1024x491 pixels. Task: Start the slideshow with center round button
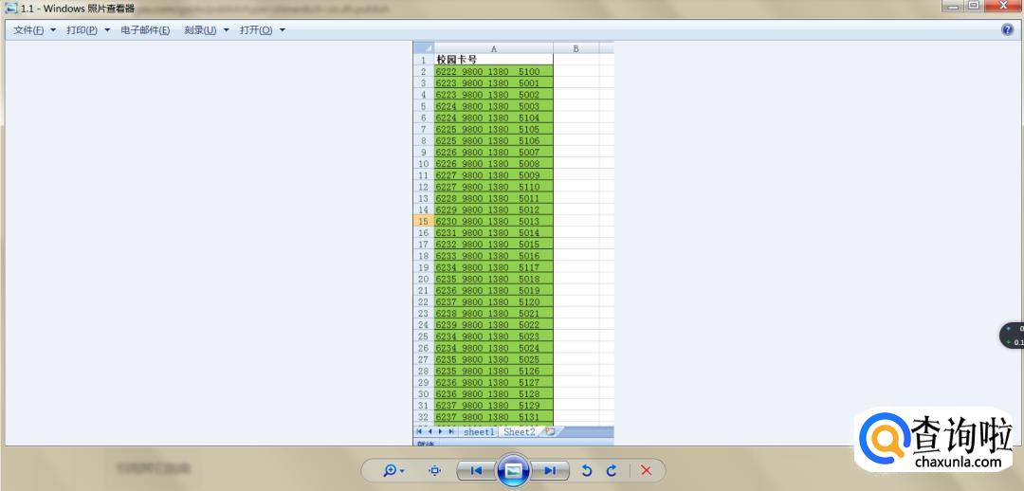point(513,470)
